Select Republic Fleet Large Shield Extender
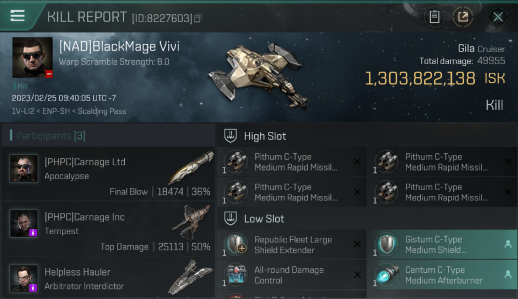 [291, 244]
